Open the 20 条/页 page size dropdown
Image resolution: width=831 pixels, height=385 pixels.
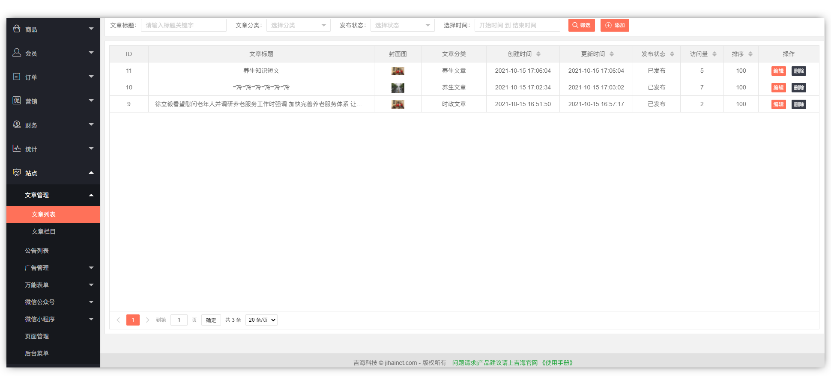[261, 320]
